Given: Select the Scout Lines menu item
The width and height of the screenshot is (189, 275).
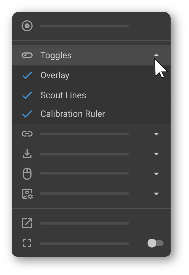Looking at the screenshot, I should (63, 95).
